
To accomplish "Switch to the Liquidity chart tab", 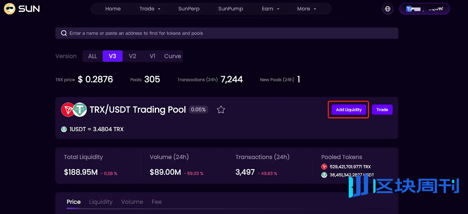I will tap(101, 201).
